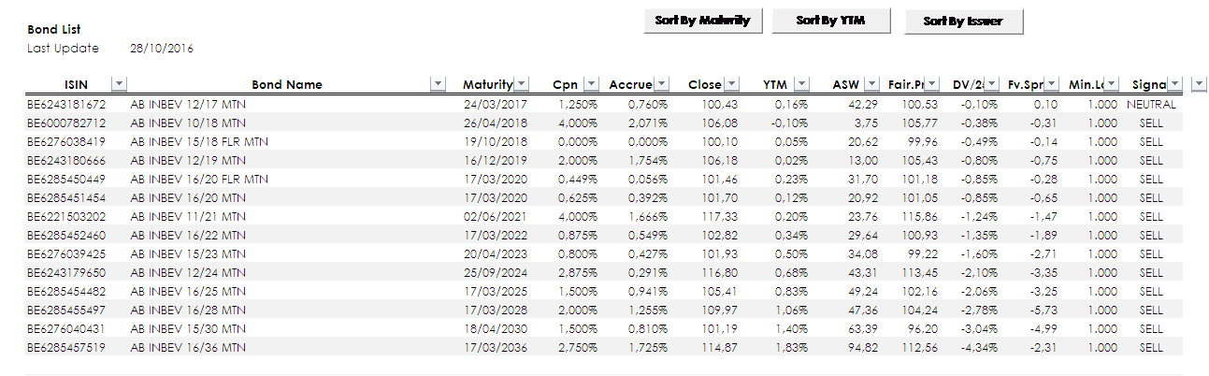The image size is (1209, 376).
Task: Open the ISIN column filter dropdown
Action: point(120,85)
